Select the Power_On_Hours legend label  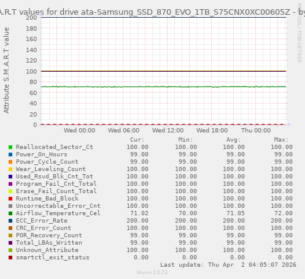point(42,155)
